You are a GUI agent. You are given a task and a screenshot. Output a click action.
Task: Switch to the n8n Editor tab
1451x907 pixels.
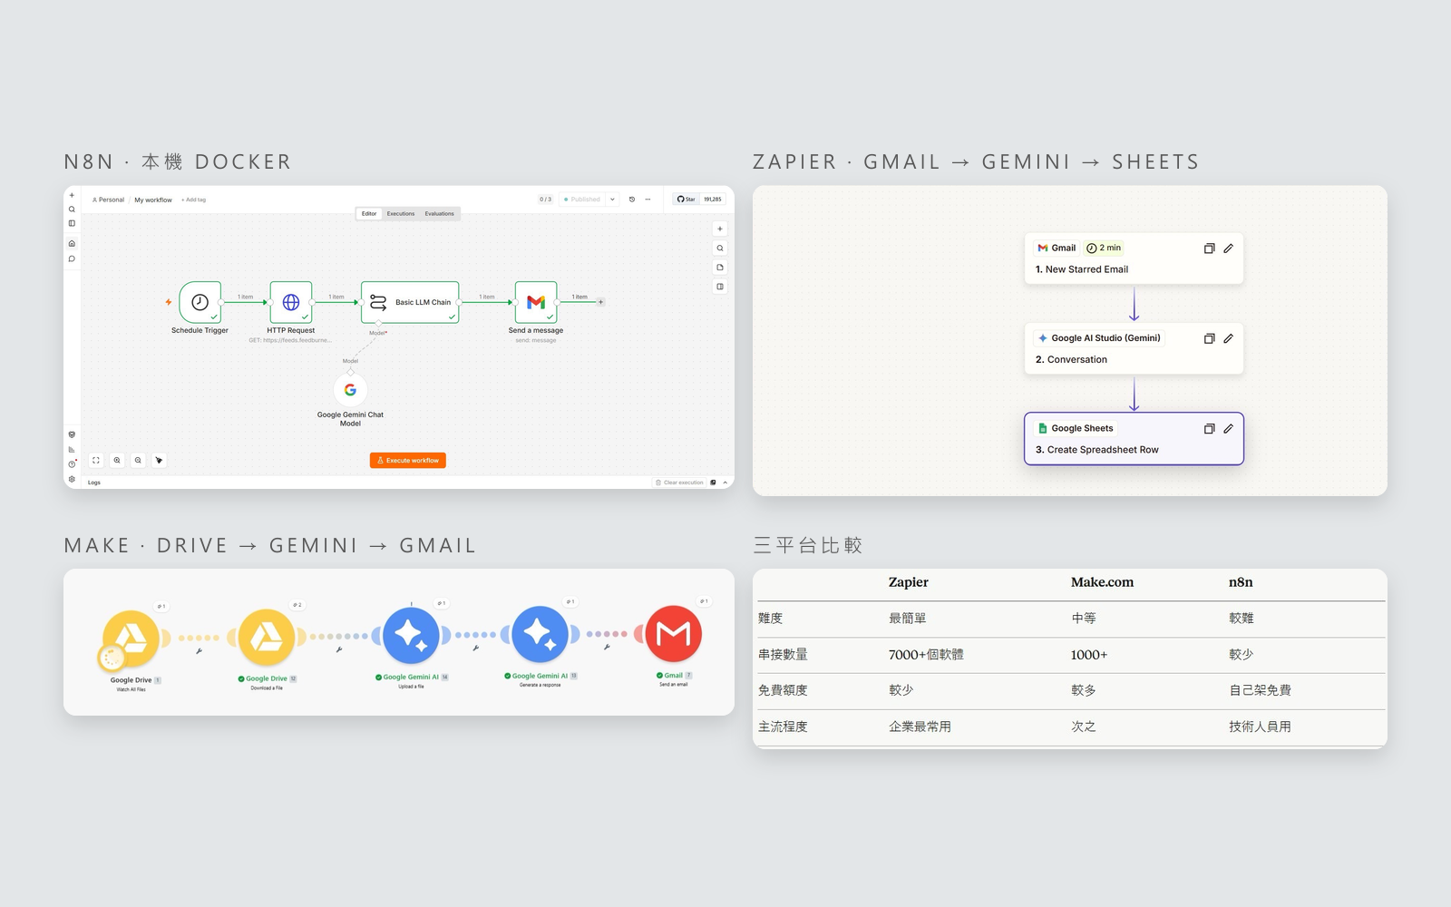[369, 214]
